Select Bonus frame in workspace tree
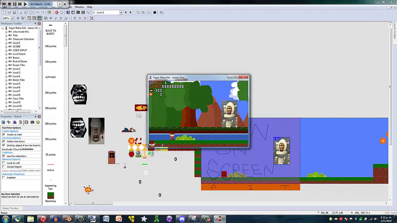 tap(16, 58)
